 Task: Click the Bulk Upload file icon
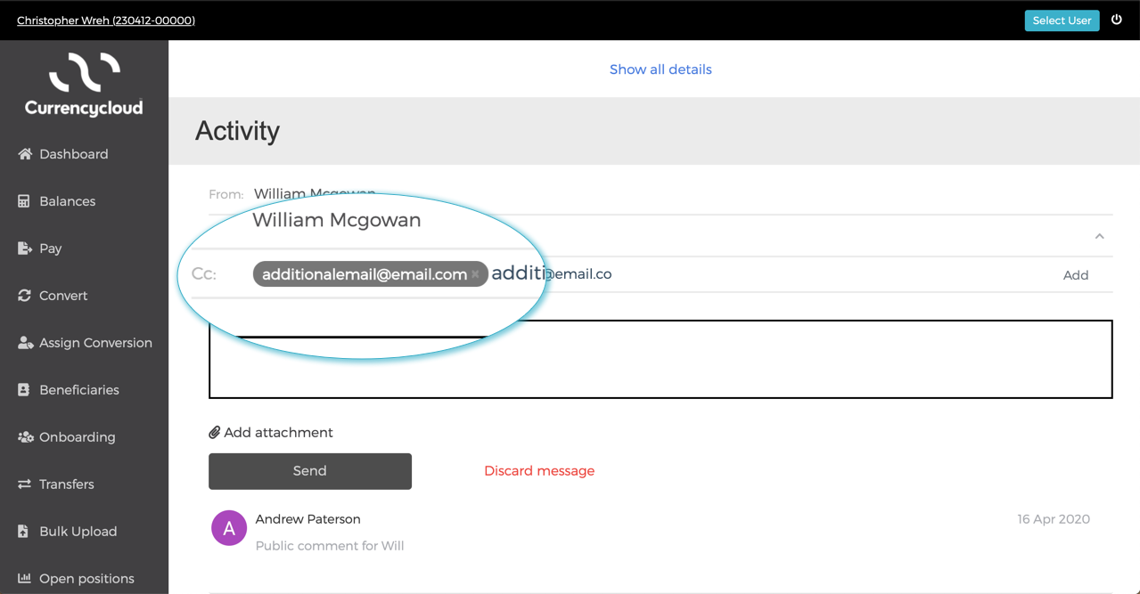24,532
